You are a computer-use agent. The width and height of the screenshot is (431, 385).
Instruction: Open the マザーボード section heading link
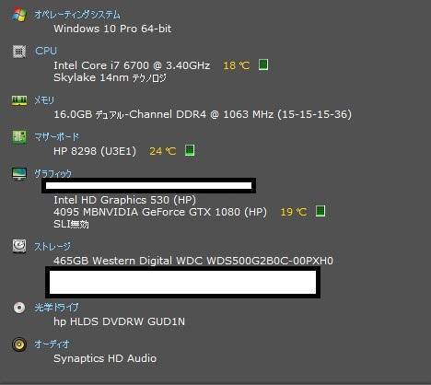pos(56,136)
